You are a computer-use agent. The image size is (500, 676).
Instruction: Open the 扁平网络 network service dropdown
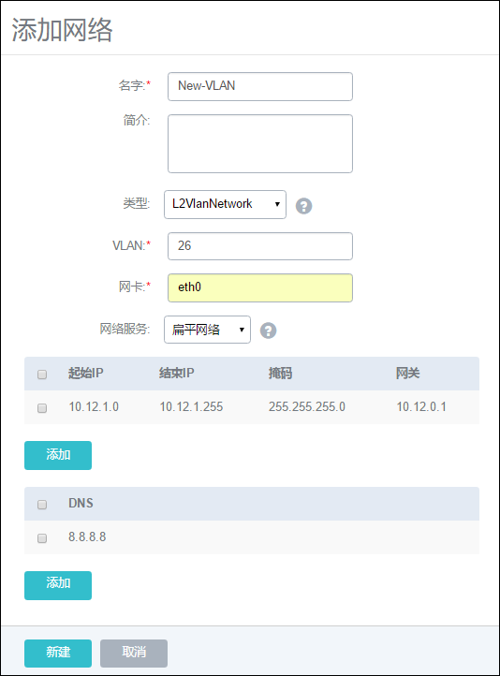click(x=207, y=330)
